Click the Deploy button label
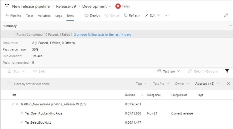This screenshot has height=129, width=233. pos(95,15)
